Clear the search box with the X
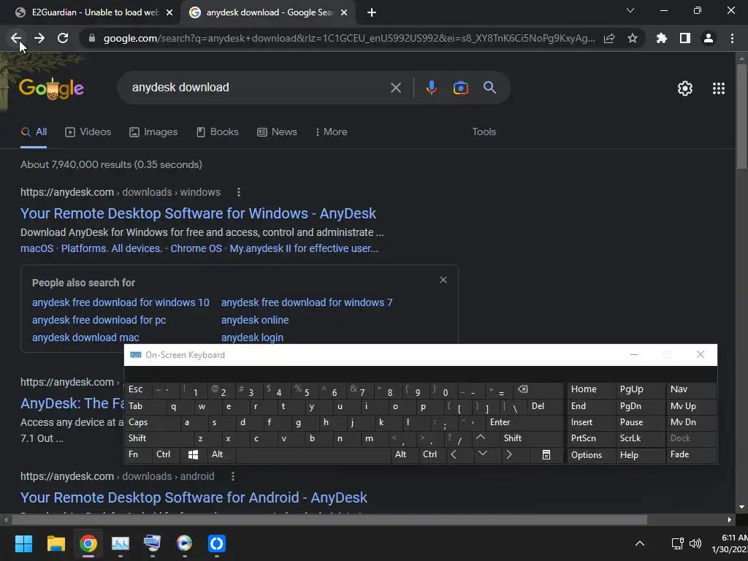This screenshot has width=748, height=561. (x=395, y=88)
